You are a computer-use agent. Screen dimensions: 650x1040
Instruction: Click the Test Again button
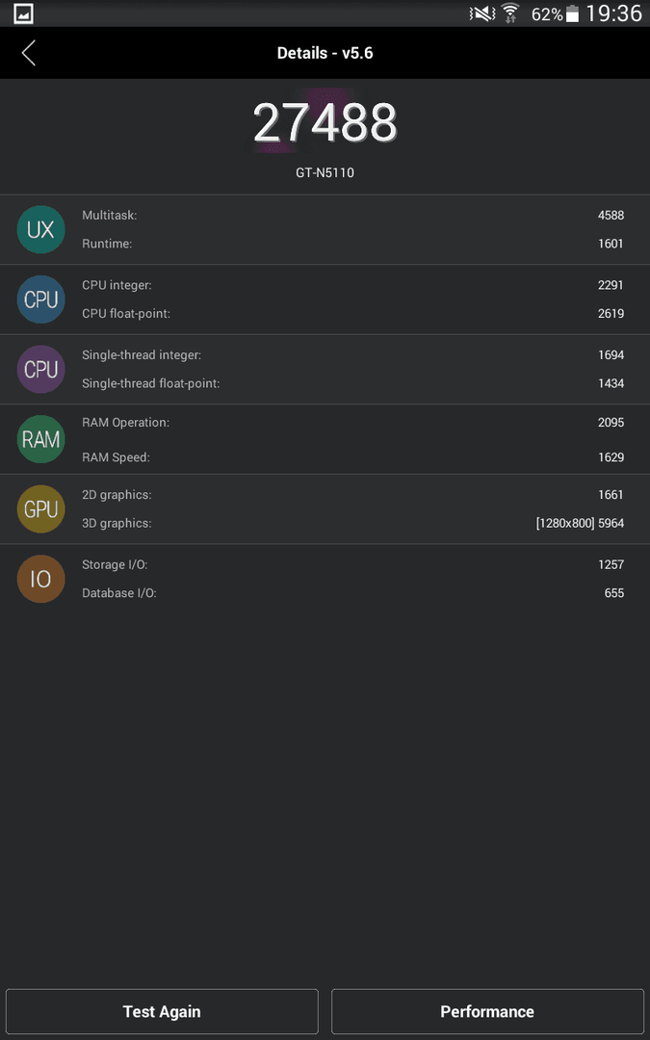point(162,1011)
